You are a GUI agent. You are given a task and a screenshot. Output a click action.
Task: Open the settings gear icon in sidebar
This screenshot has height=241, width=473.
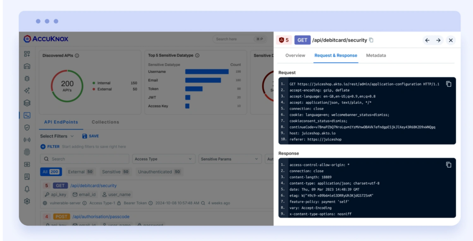[x=27, y=201]
